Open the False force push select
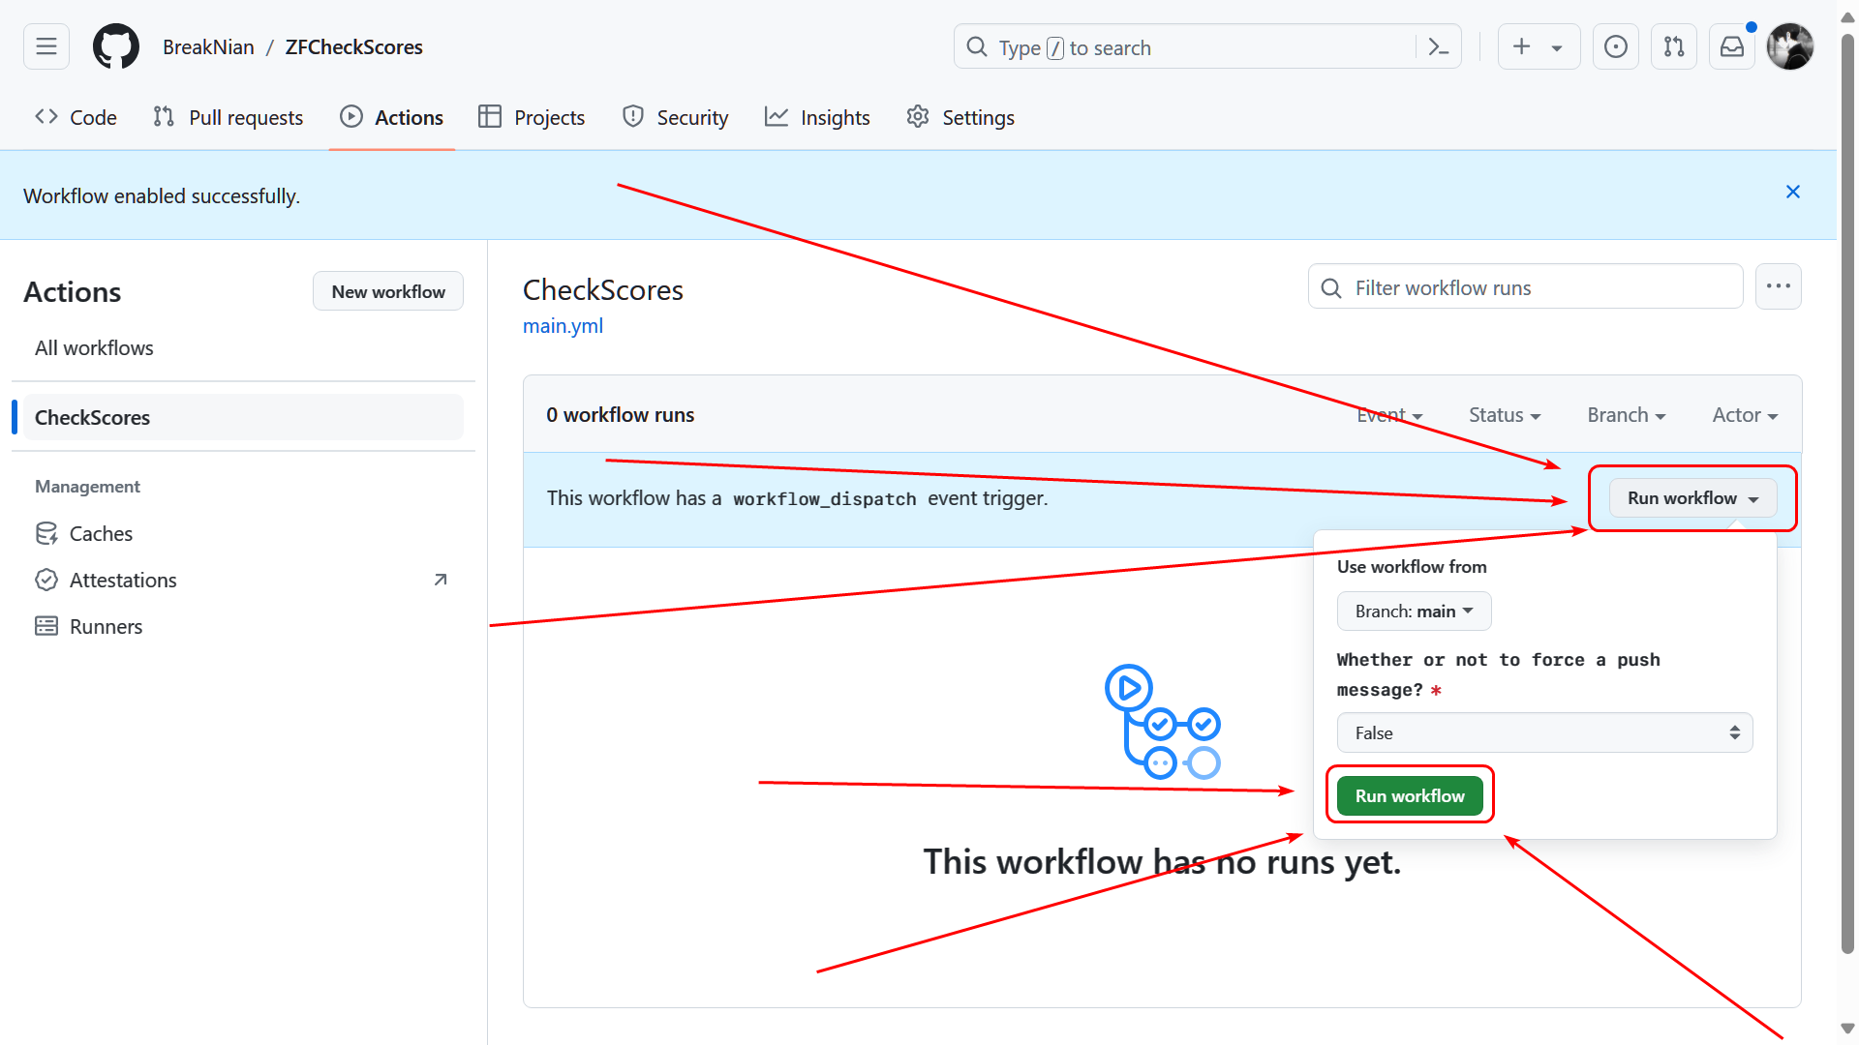Viewport: 1859px width, 1045px height. (1544, 733)
